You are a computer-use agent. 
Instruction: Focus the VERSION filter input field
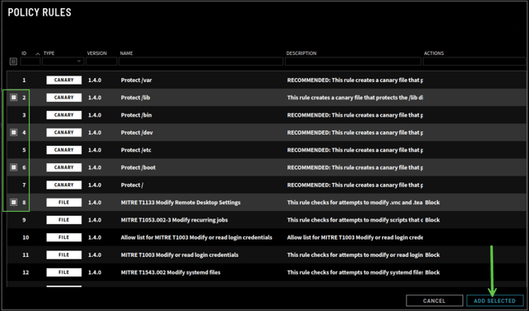tap(102, 62)
